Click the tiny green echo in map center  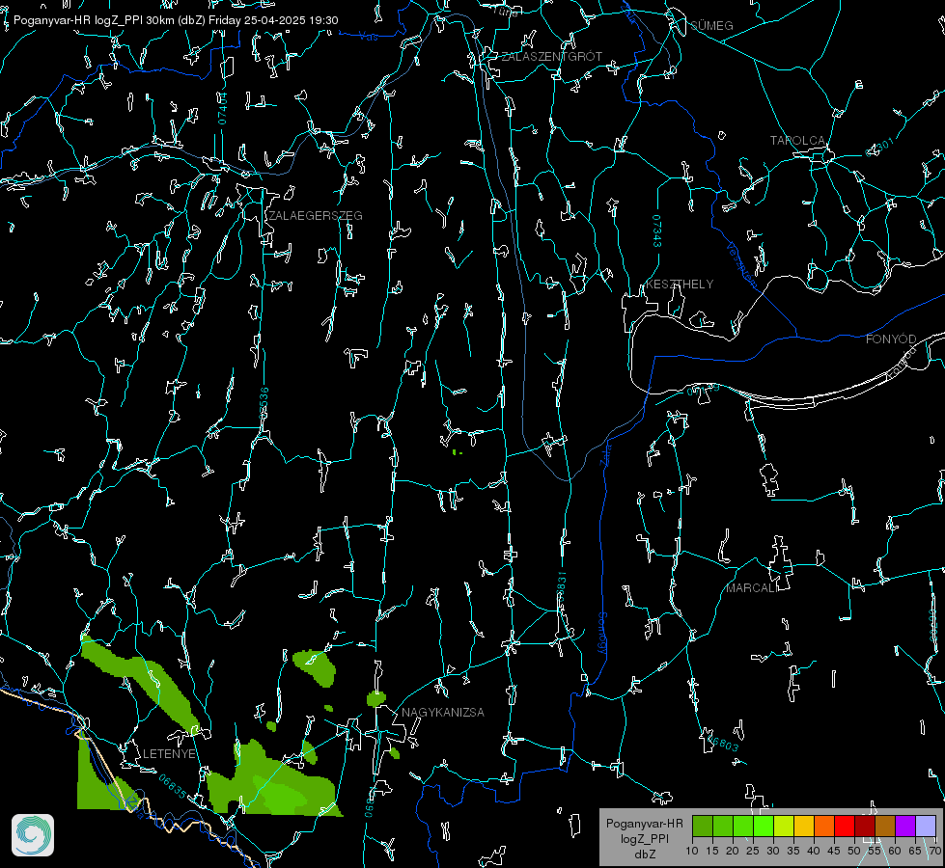click(457, 451)
